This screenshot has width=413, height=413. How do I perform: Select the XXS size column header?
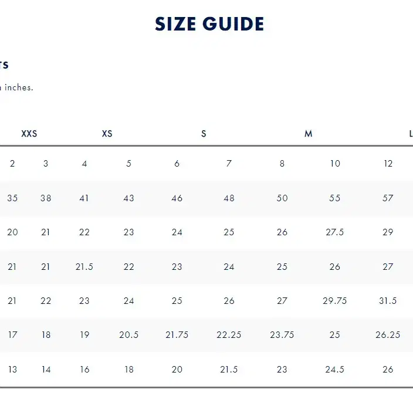coord(29,134)
